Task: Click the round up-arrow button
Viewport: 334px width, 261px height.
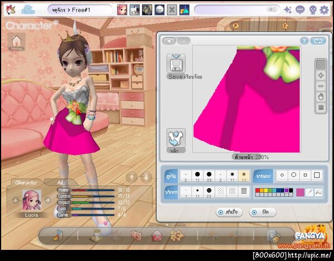Action: [132, 177]
